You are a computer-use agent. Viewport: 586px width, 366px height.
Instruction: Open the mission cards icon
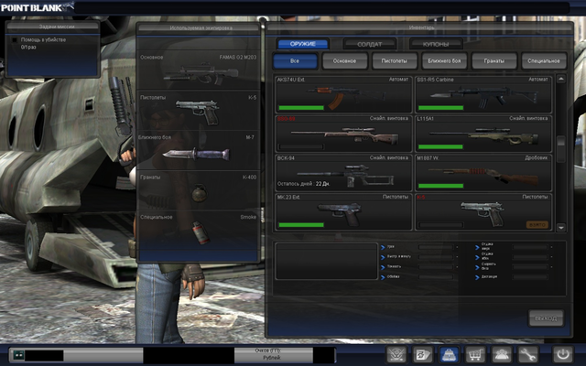pyautogui.click(x=423, y=355)
